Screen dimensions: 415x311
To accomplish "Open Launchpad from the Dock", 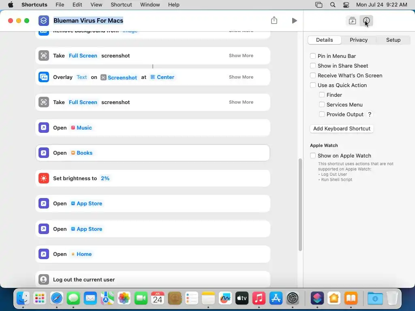I will pyautogui.click(x=40, y=298).
